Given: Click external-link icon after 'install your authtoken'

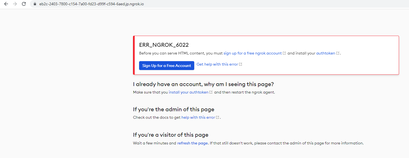Looking at the screenshot, I should point(211,92).
